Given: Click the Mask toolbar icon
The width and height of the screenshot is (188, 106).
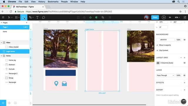Looking at the screenshot, I should [x=97, y=17].
